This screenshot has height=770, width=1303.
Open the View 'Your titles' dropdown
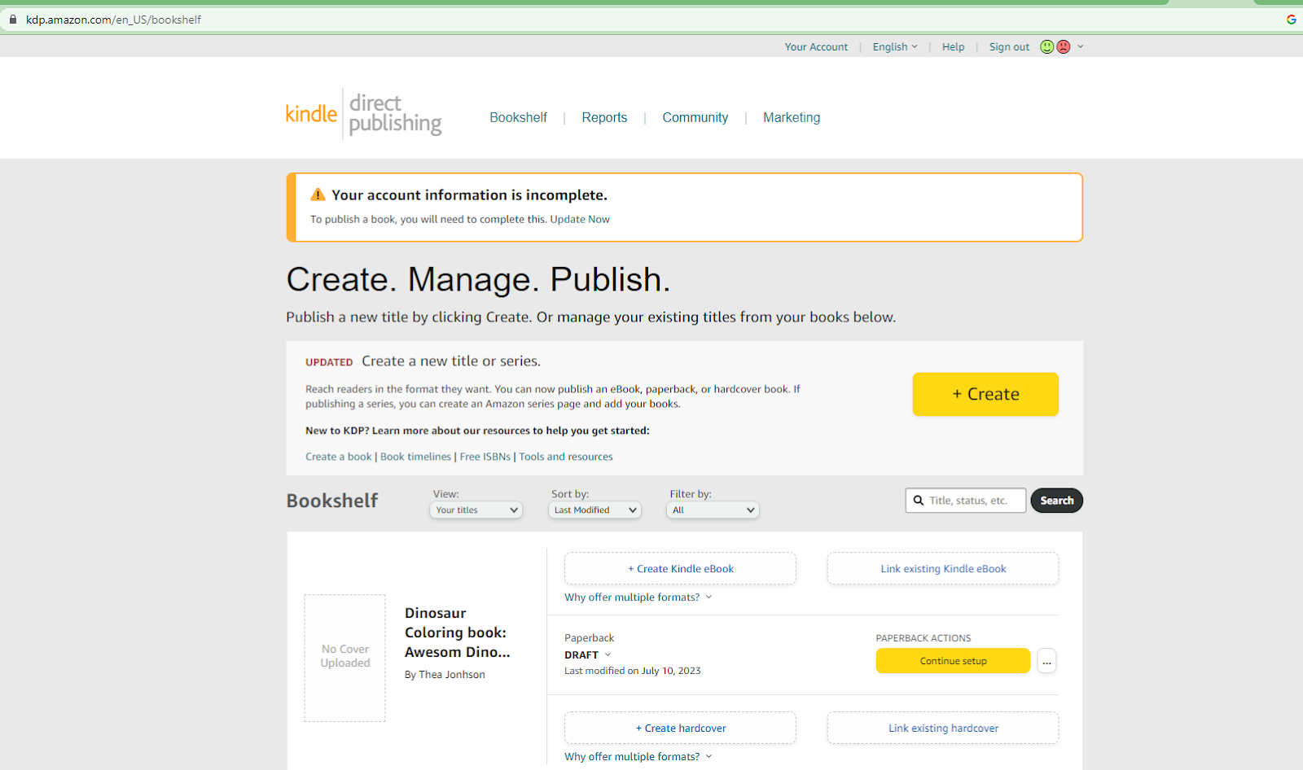point(476,510)
